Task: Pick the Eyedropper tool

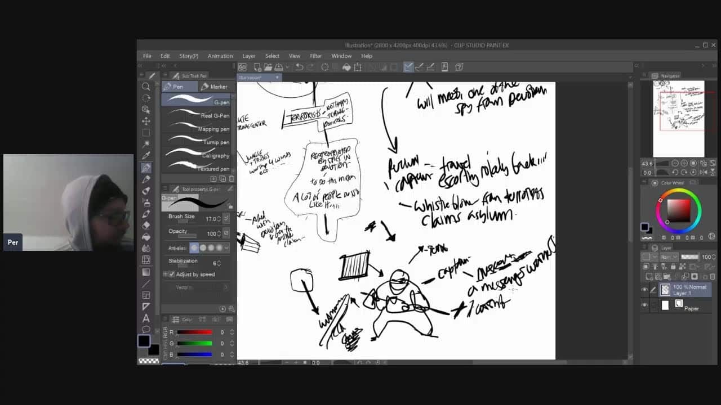Action: tap(146, 156)
